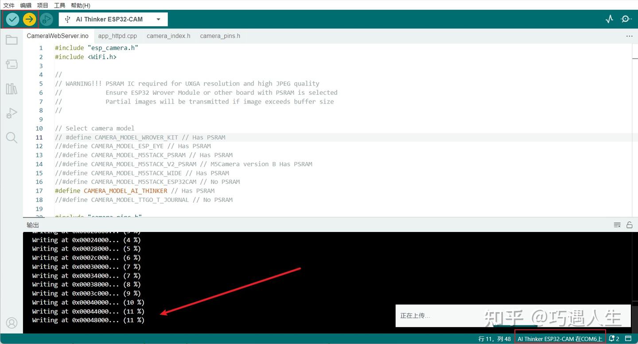Start debugging with the debug icon
Screen dimensions: 638x344
tap(46, 19)
